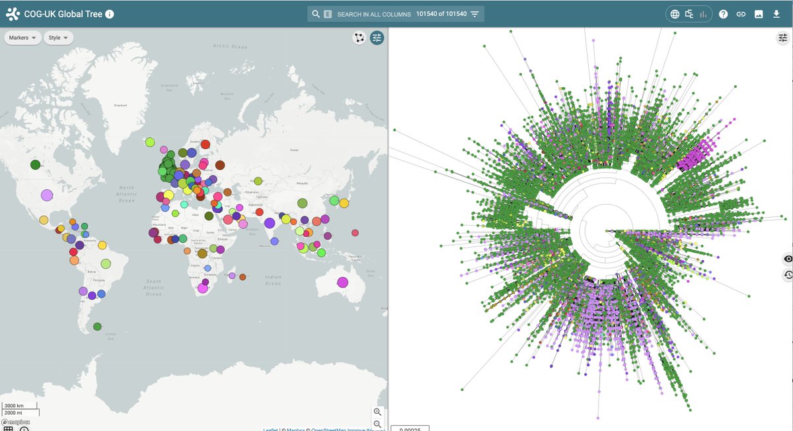Open the map settings sliders icon
The image size is (793, 431).
coord(377,38)
